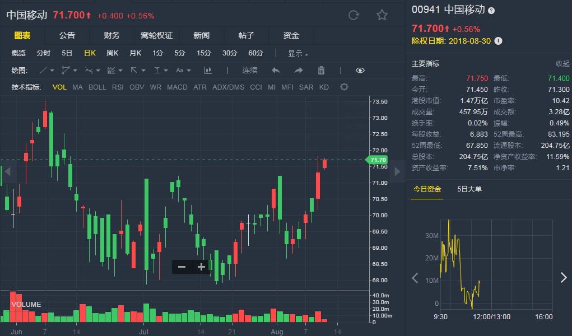572x336 pixels.
Task: Select the Aa text annotation tool
Action: (x=179, y=71)
